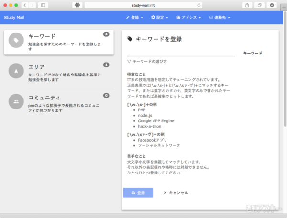Click Safari's sidebar toggle icon

(x=43, y=5)
